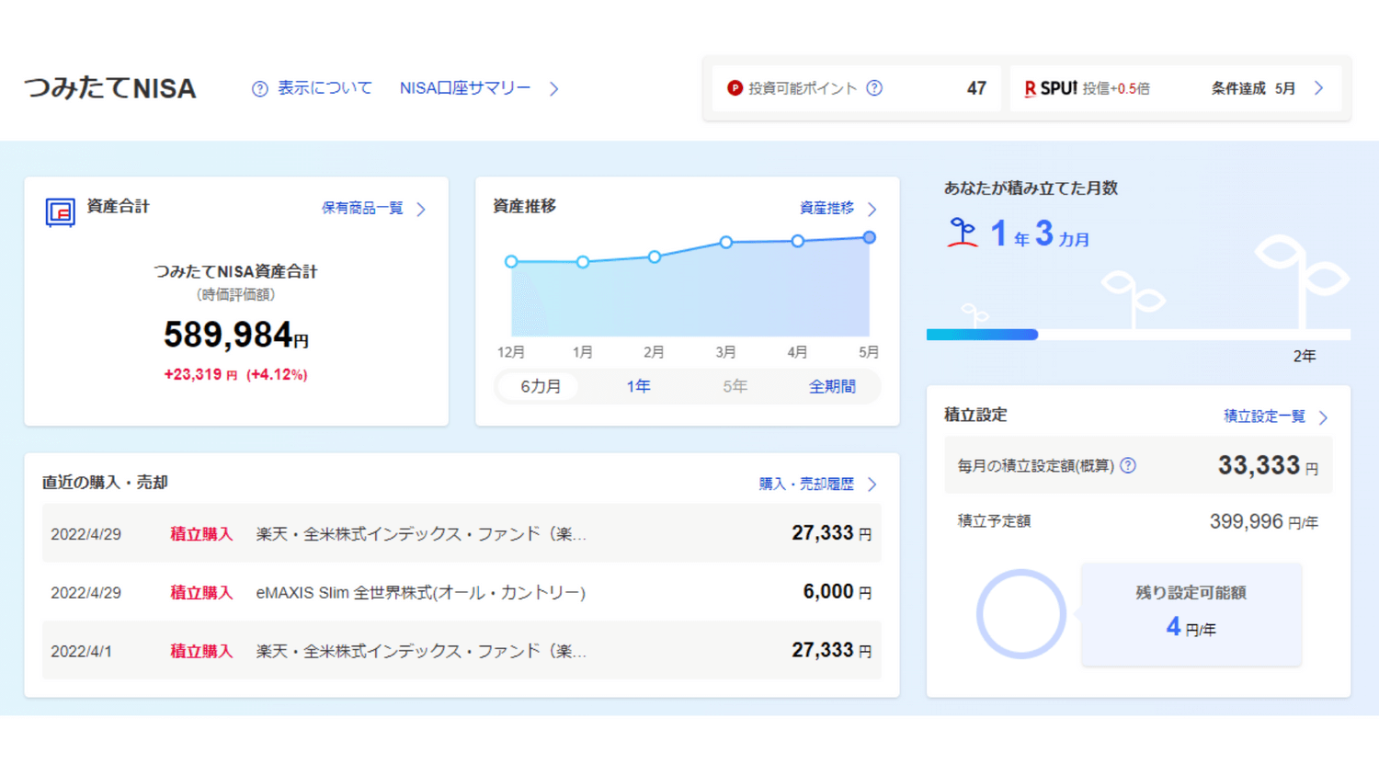Screen dimensions: 1379x775
Task: Click the help icon beside 表示について
Action: (x=260, y=89)
